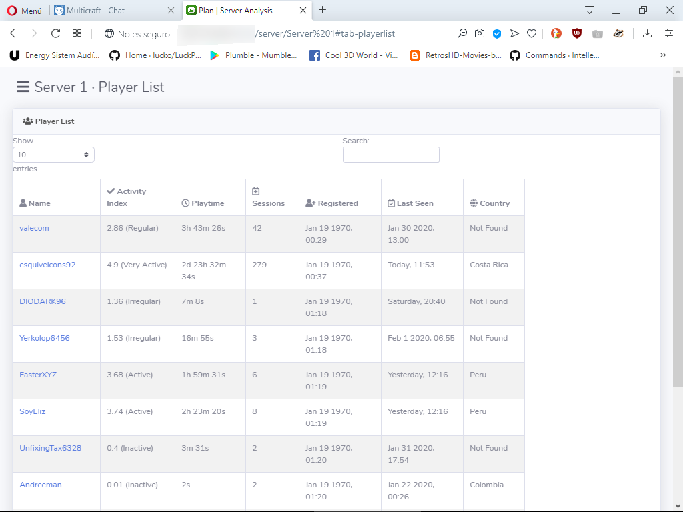Toggle the sidebar hamburger menu
The width and height of the screenshot is (683, 512).
click(x=23, y=87)
